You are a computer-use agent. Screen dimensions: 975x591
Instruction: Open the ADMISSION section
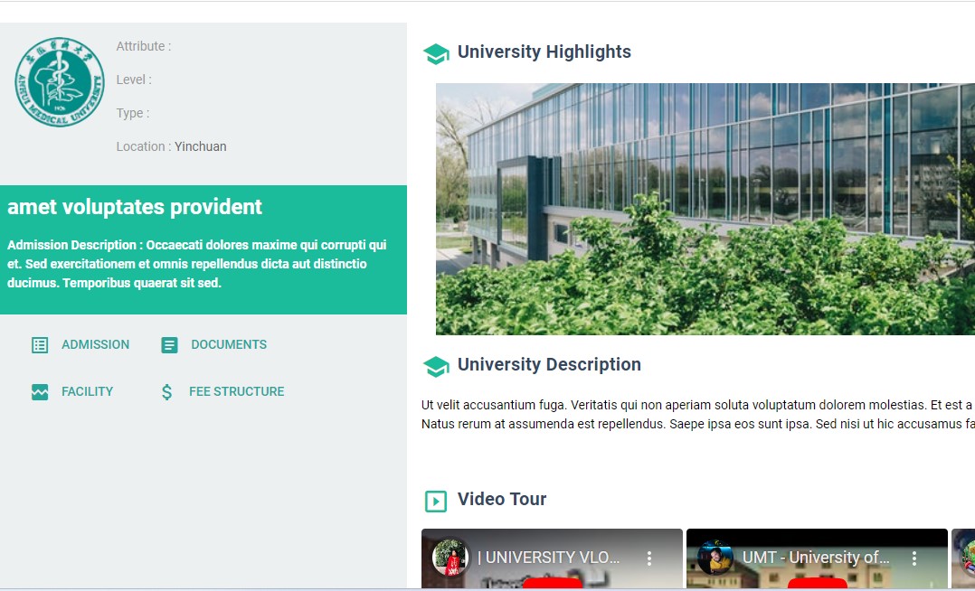pyautogui.click(x=95, y=345)
